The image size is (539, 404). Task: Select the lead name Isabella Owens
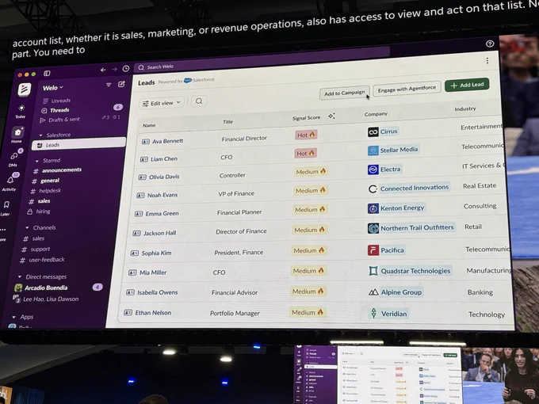(158, 292)
